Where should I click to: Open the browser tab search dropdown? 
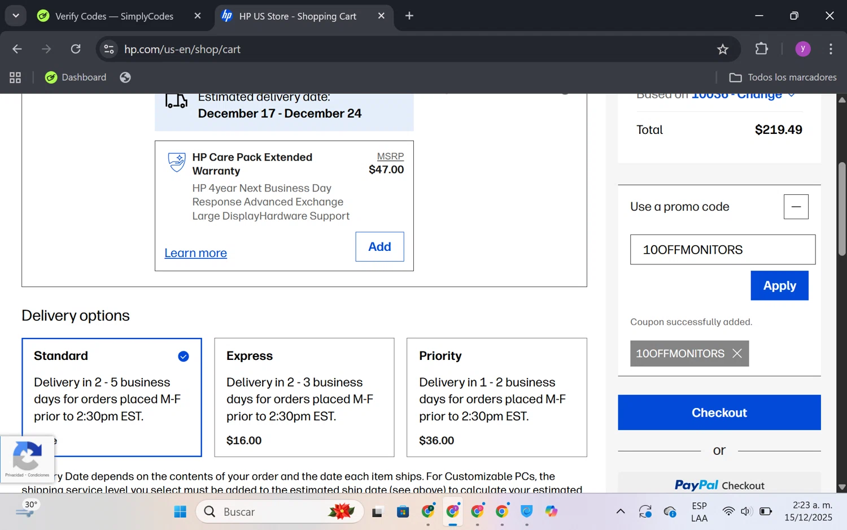point(16,16)
